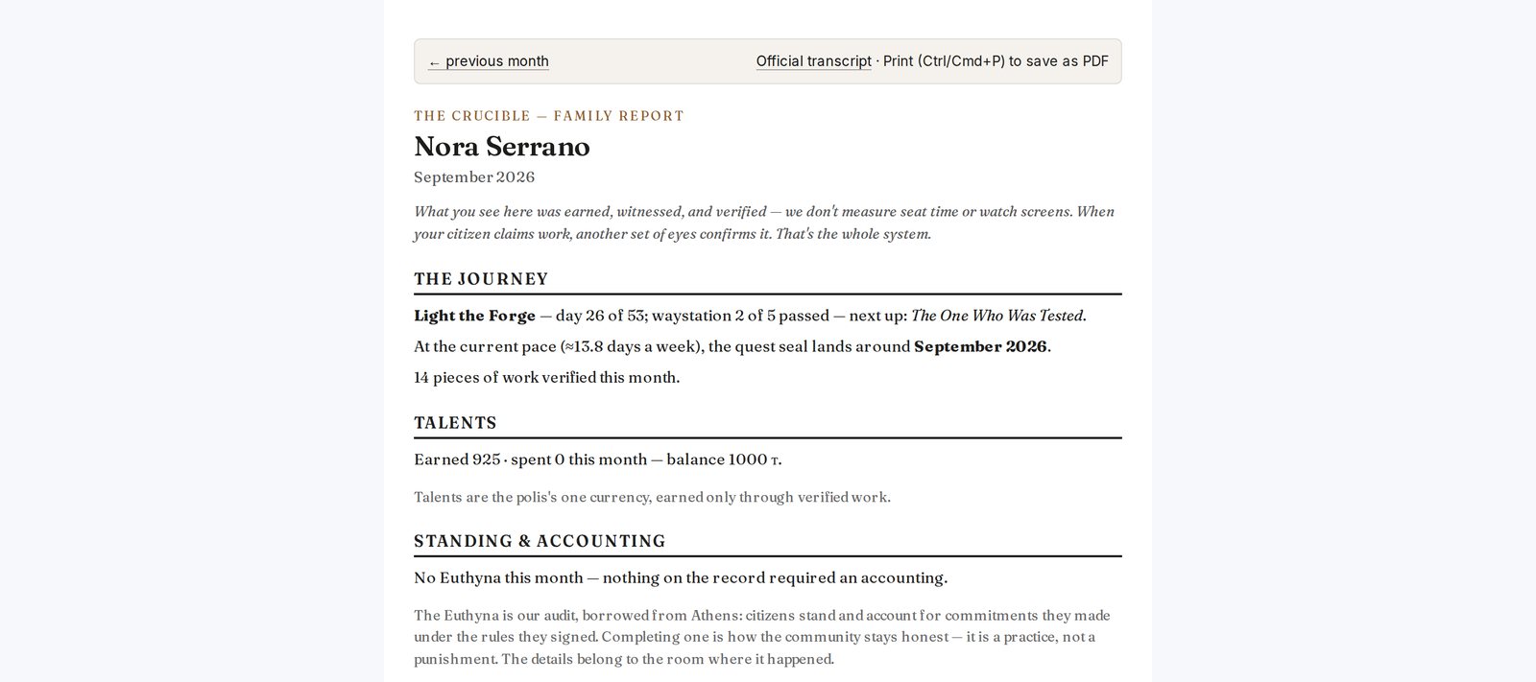Open the Official transcript link

coord(813,61)
